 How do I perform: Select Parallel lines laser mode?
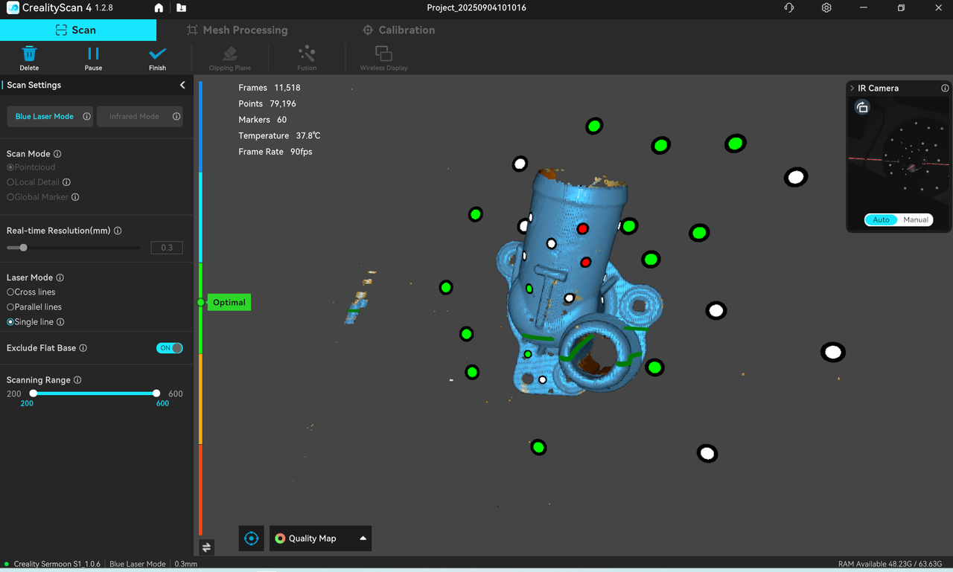coord(10,307)
